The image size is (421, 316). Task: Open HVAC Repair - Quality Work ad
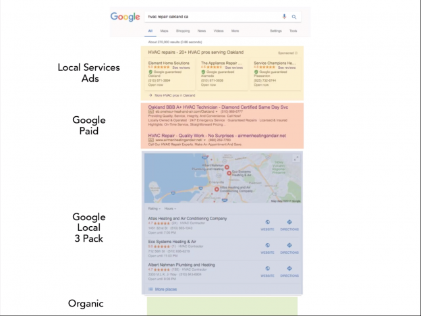(x=217, y=136)
